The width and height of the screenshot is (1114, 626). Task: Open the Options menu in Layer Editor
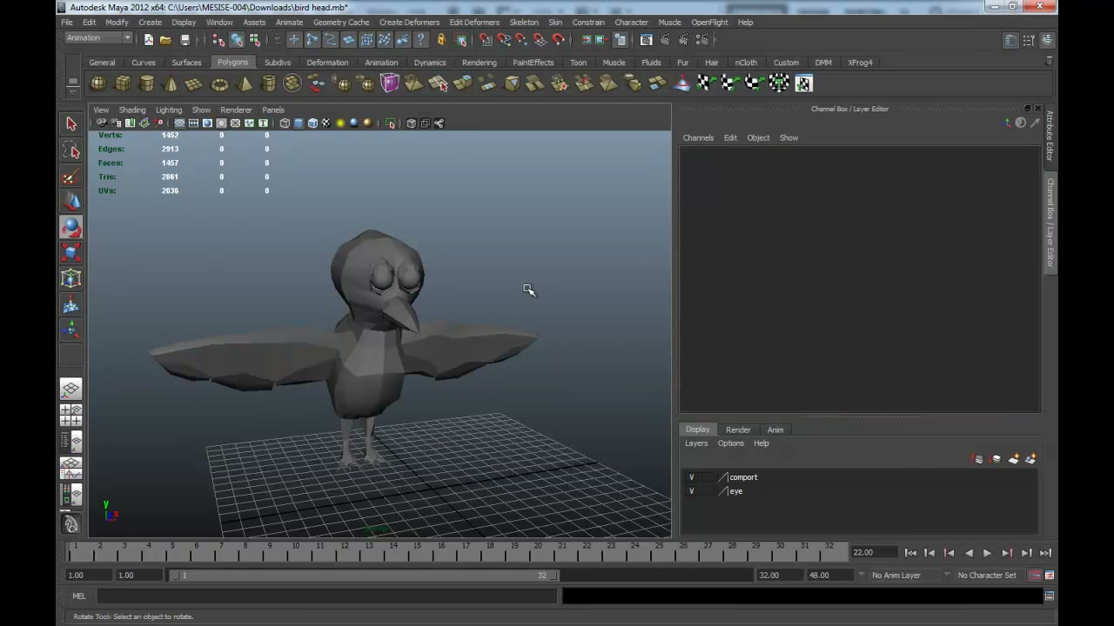coord(731,443)
